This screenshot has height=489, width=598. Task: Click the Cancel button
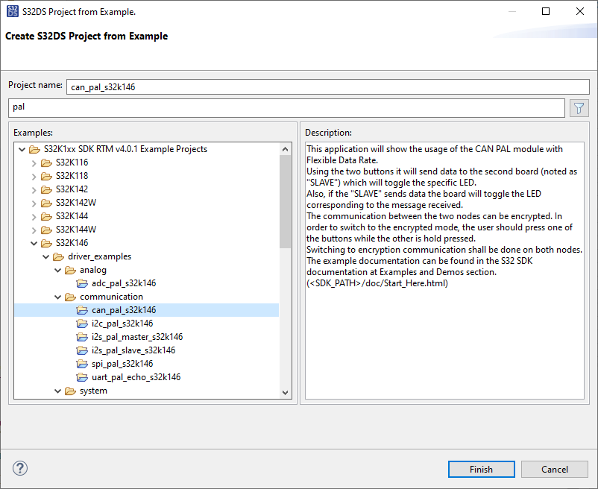tap(555, 469)
